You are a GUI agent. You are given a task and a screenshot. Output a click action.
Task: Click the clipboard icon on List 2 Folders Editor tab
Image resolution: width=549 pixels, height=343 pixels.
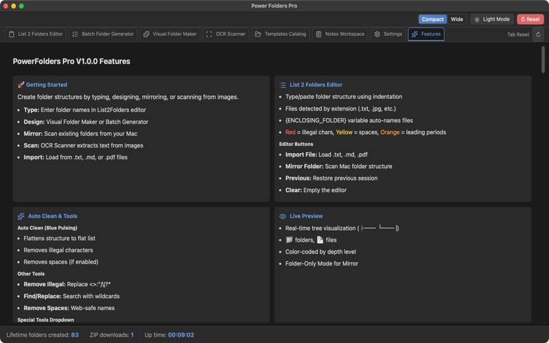click(x=12, y=34)
